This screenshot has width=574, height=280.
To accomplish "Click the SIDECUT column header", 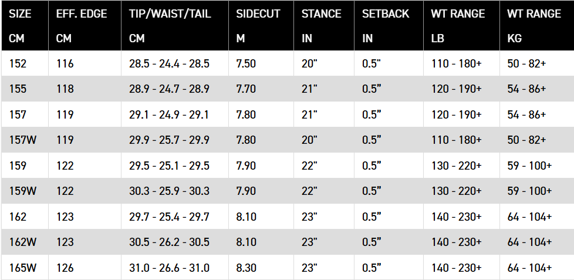I will click(x=258, y=14).
